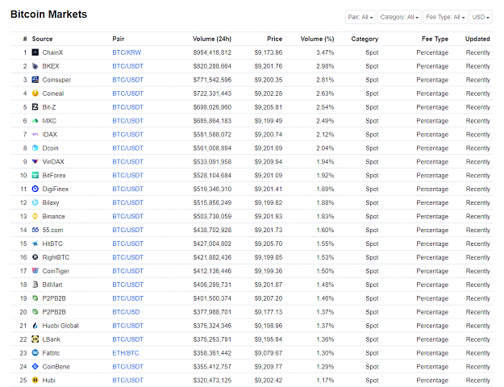This screenshot has height=387, width=504.
Task: Open the Huobi Global source name
Action: pos(60,326)
